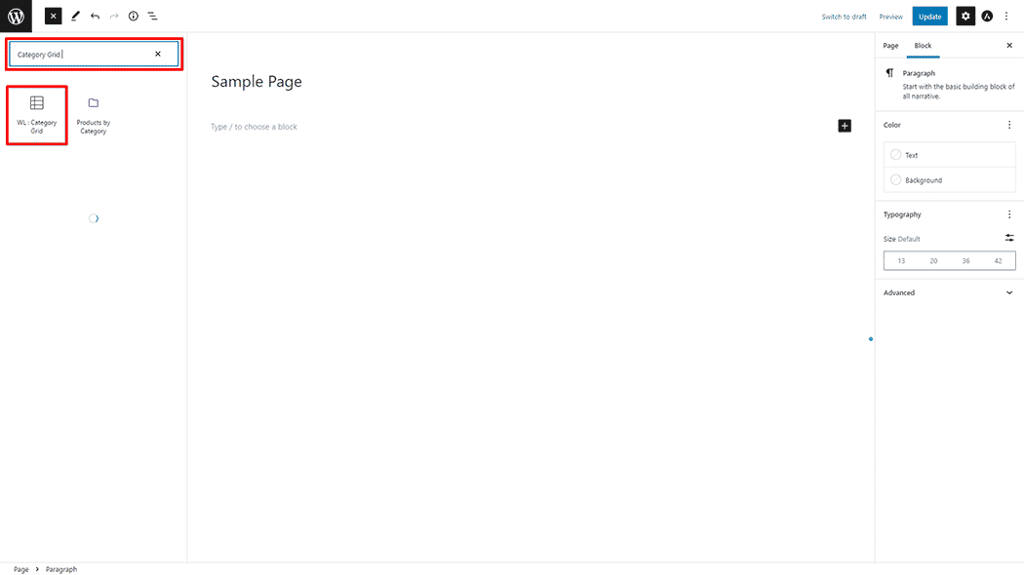This screenshot has width=1024, height=575.
Task: Open the Typography options menu
Action: pos(1009,214)
